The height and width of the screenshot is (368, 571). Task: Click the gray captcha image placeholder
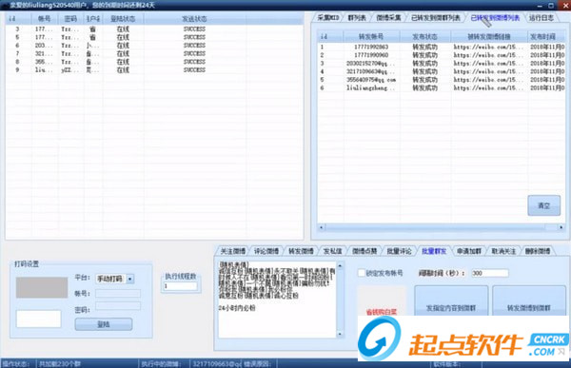pyautogui.click(x=42, y=287)
